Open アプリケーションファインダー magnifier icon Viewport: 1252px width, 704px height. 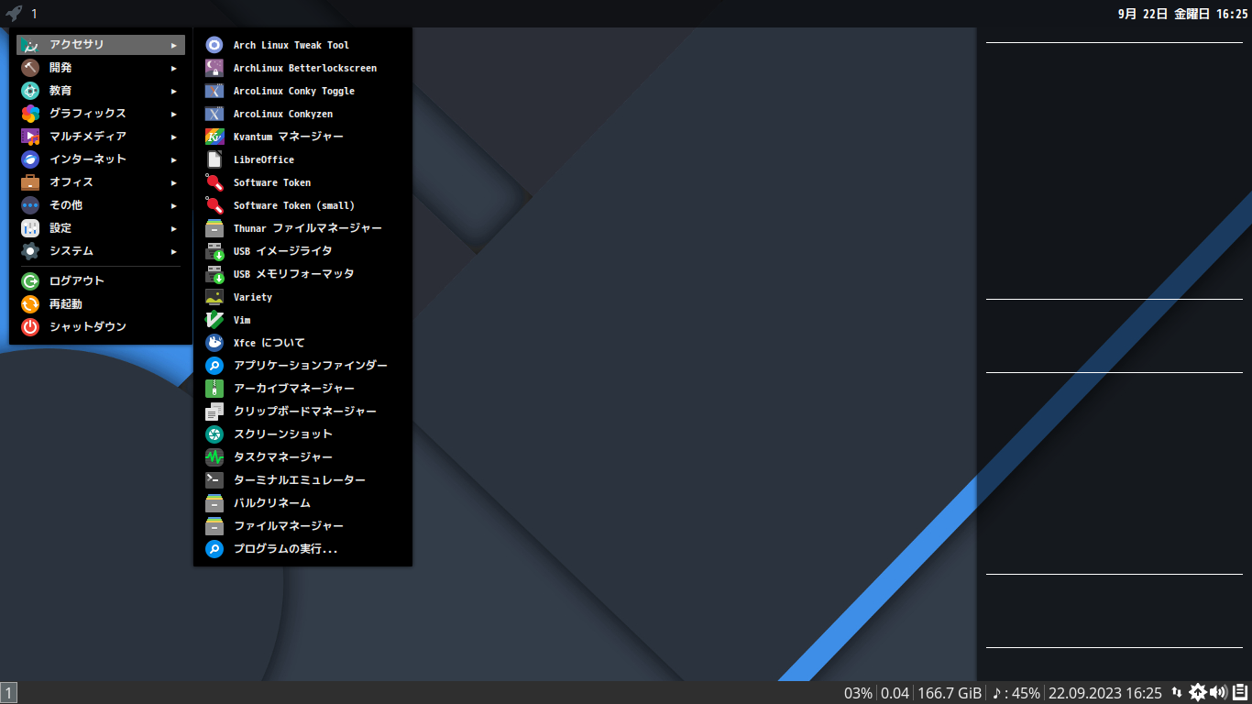[x=214, y=366]
